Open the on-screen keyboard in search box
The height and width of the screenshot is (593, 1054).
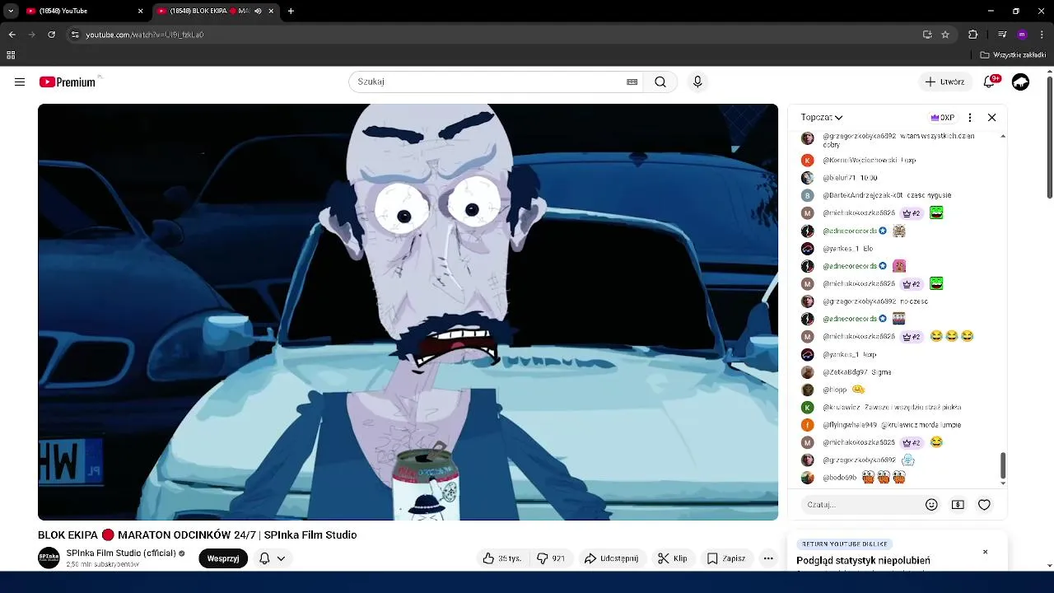(632, 82)
